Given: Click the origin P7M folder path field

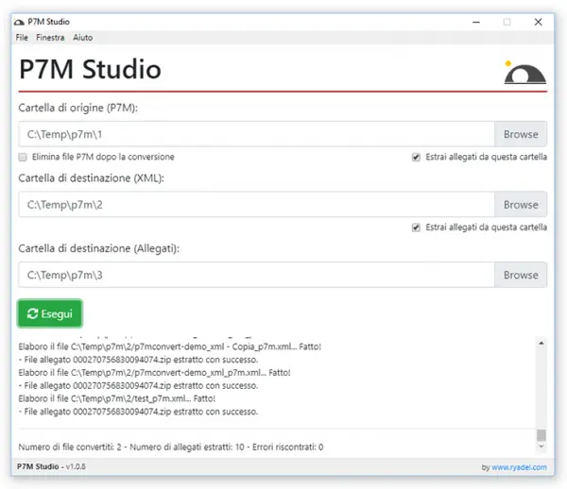Looking at the screenshot, I should (x=256, y=134).
